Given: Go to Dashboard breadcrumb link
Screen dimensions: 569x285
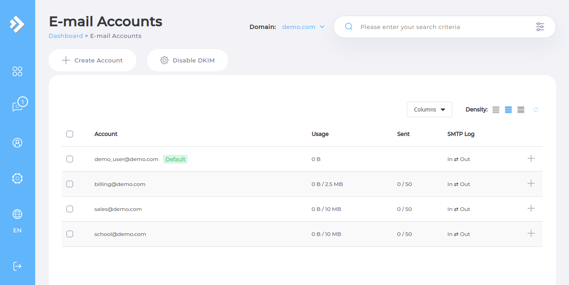Looking at the screenshot, I should (65, 36).
